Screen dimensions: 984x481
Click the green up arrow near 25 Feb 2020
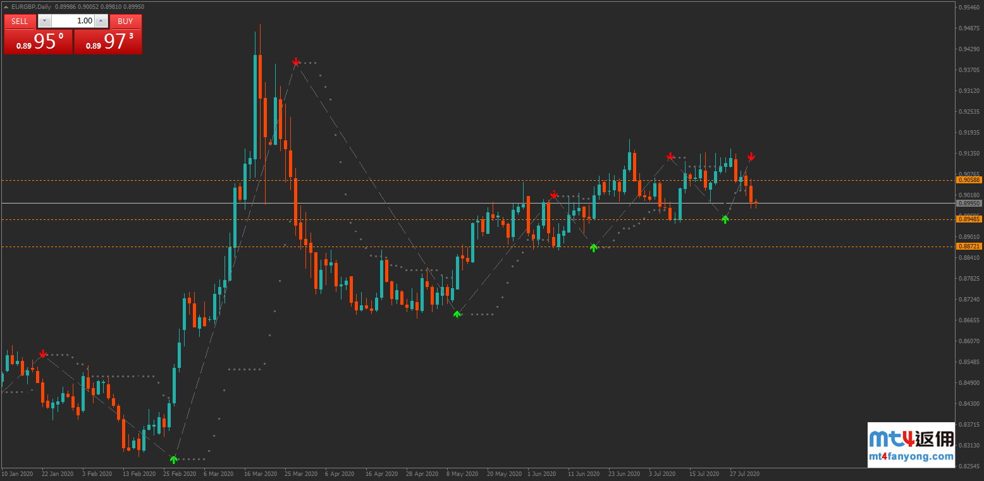point(173,459)
